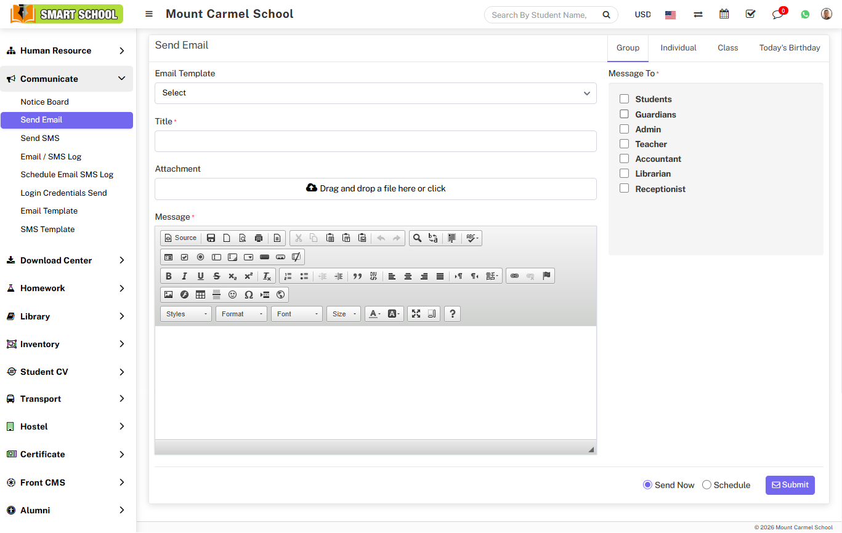Click the Insert Image icon in the editor
The height and width of the screenshot is (533, 842).
click(168, 295)
